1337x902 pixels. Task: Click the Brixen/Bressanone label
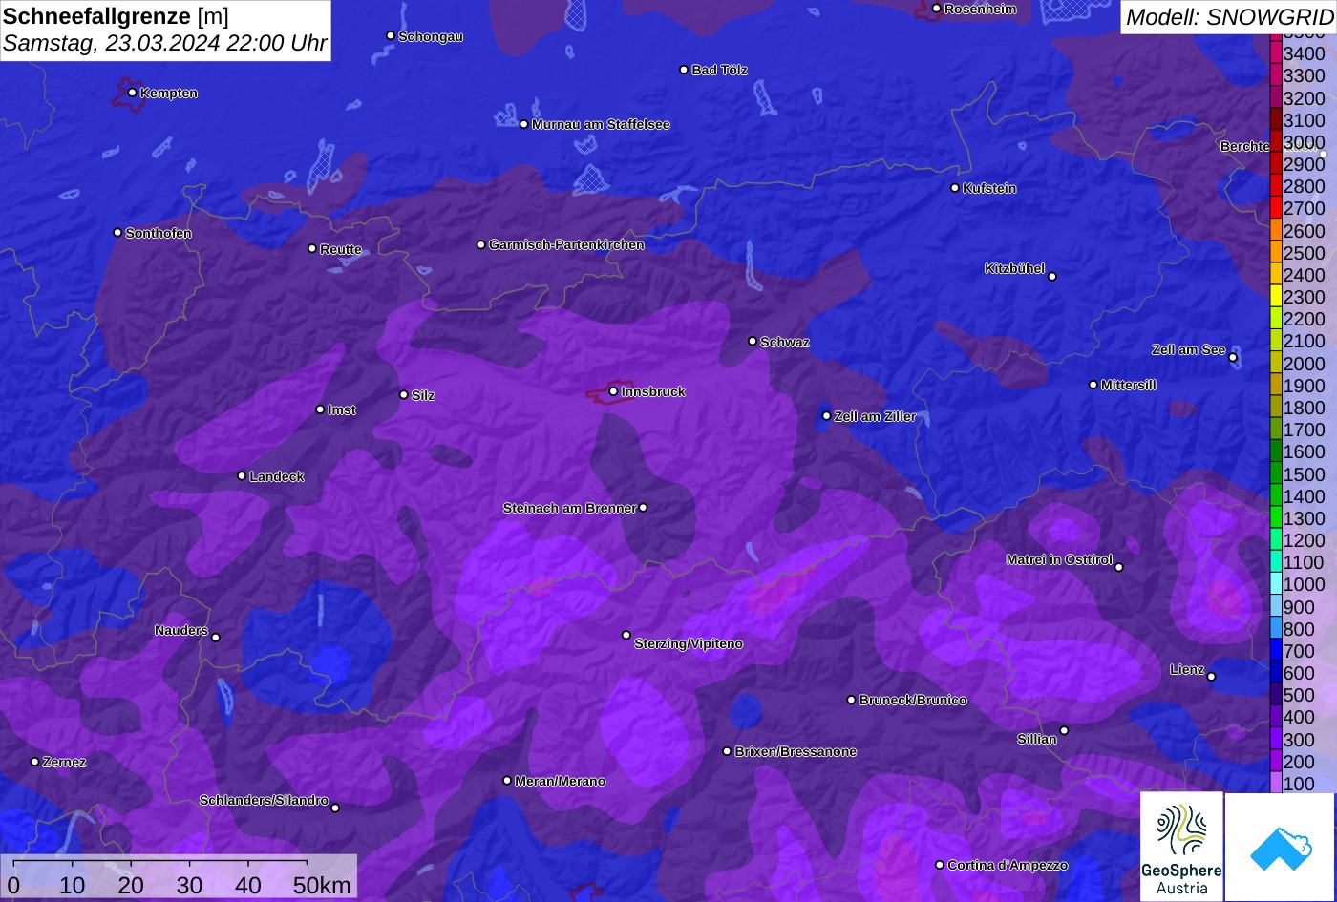click(796, 752)
